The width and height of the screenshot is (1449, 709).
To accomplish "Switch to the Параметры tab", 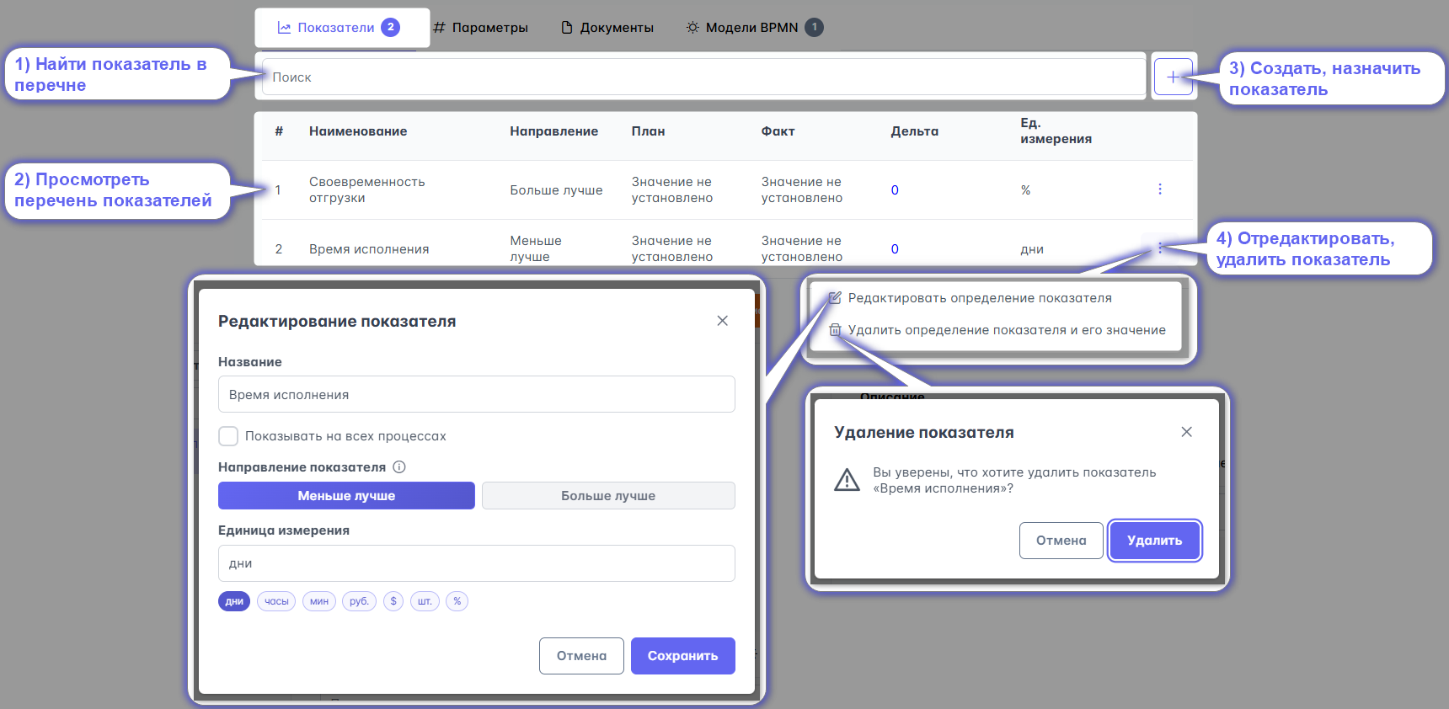I will [481, 28].
